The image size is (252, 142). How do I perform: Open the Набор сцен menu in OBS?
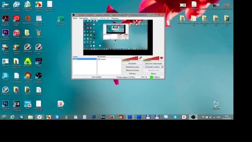point(104,19)
